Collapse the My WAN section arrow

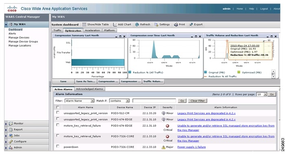(x=6, y=24)
